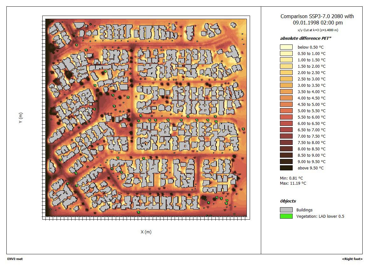Click the '09.01.1998 02:00 pm' date line

pos(318,23)
